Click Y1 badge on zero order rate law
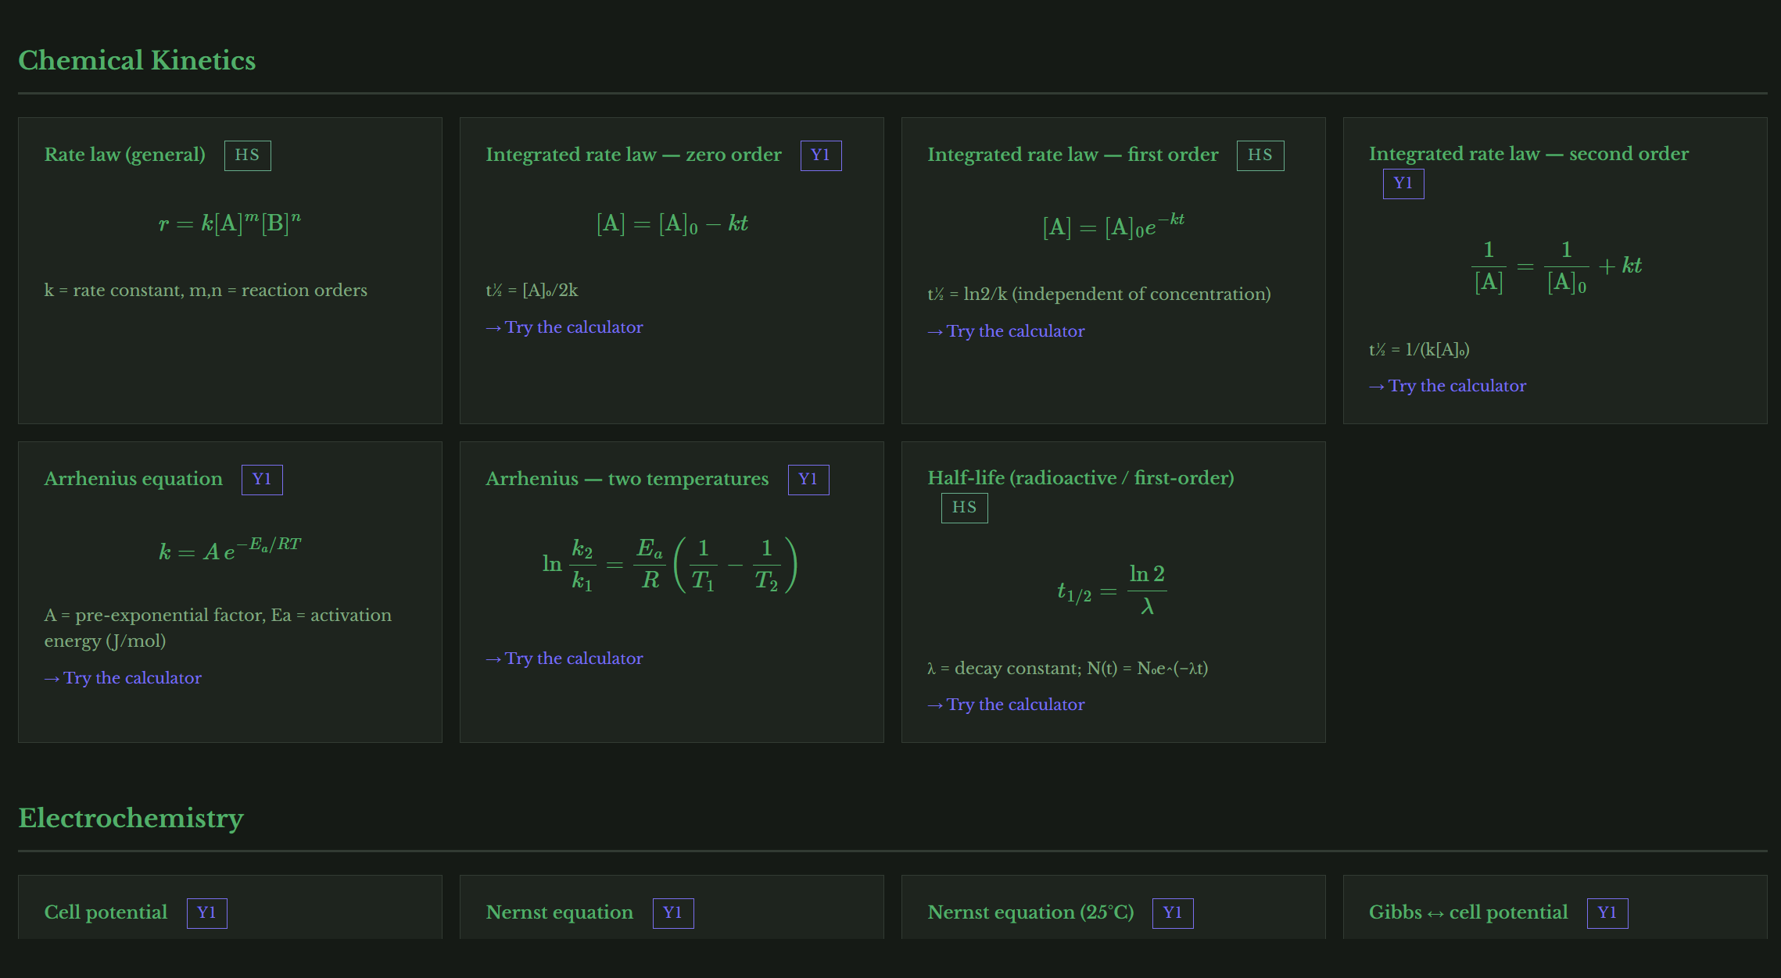 (x=821, y=155)
